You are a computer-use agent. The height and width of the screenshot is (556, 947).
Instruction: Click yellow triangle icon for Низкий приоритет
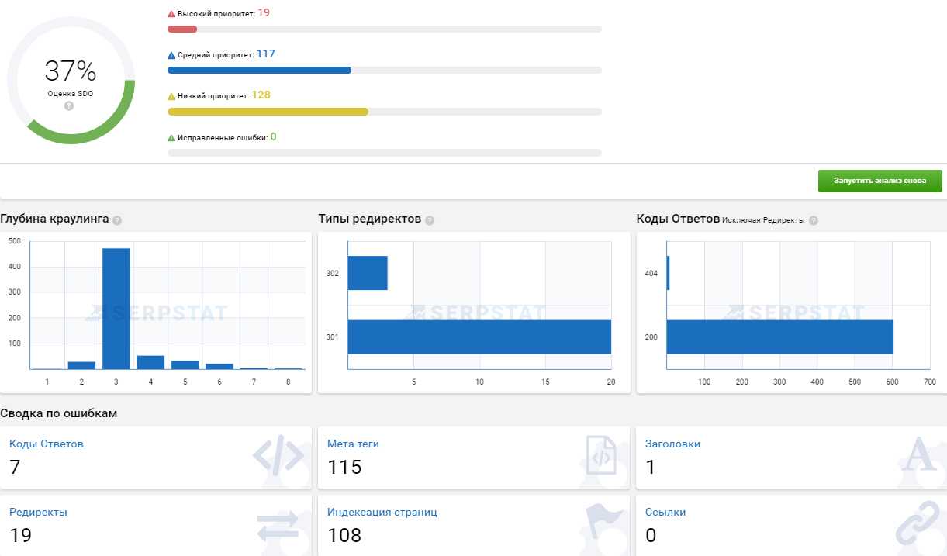point(171,96)
